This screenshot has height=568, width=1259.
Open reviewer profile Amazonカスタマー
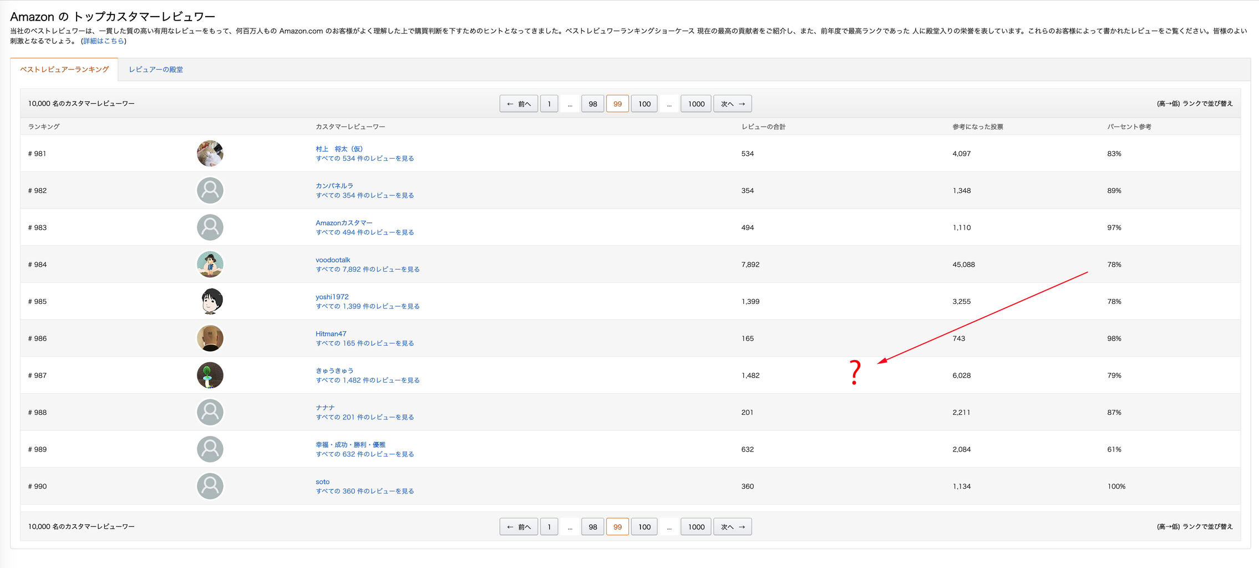(x=344, y=223)
